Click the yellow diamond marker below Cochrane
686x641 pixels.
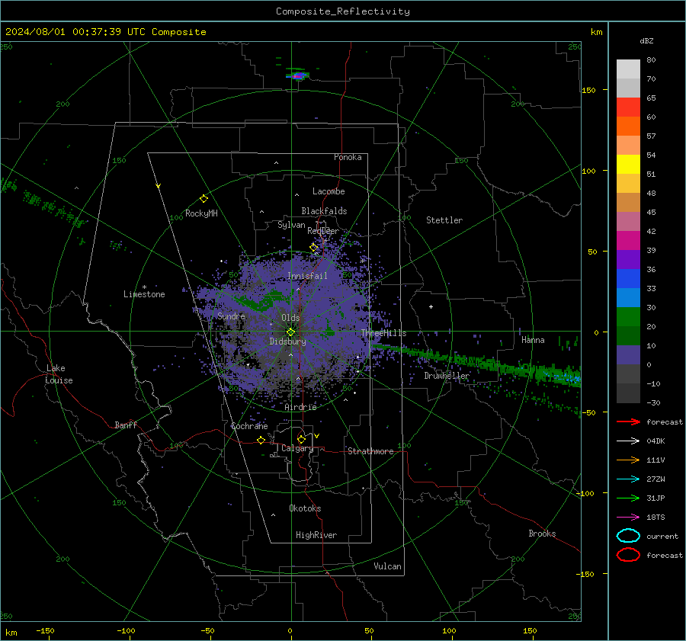261,441
